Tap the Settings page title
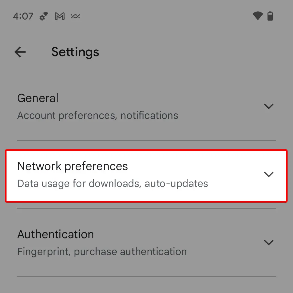This screenshot has width=293, height=293. pyautogui.click(x=75, y=52)
